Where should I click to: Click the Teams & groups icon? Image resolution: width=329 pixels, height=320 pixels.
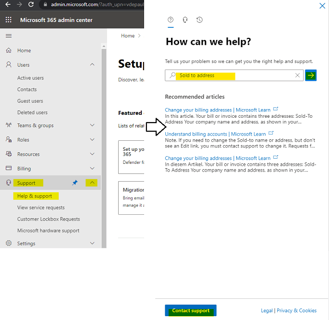click(9, 125)
